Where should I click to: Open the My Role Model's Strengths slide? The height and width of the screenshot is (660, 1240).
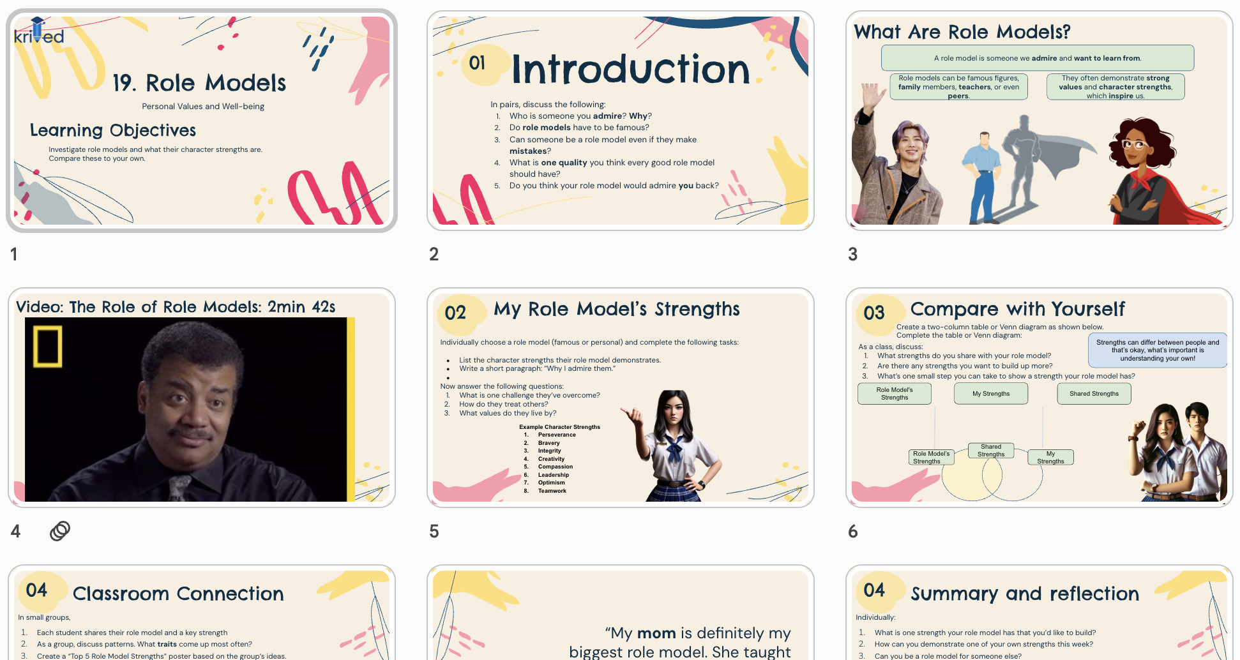point(621,398)
